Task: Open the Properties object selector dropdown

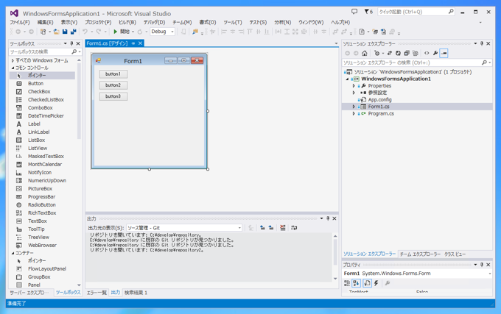Action: point(489,274)
